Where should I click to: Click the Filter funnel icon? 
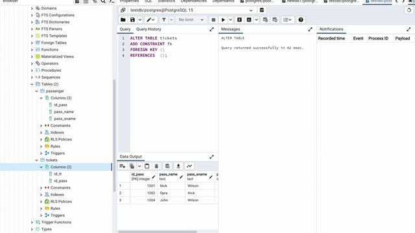pos(164,20)
